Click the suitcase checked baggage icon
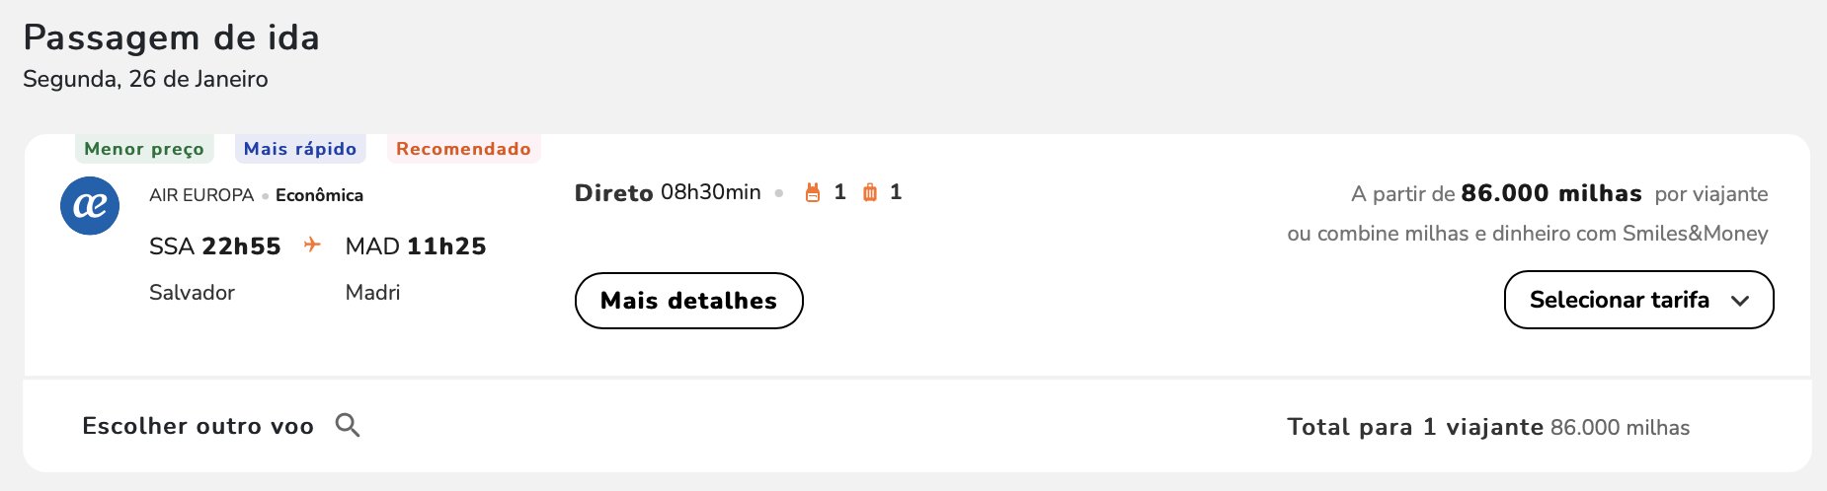Viewport: 1827px width, 491px height. click(x=870, y=192)
